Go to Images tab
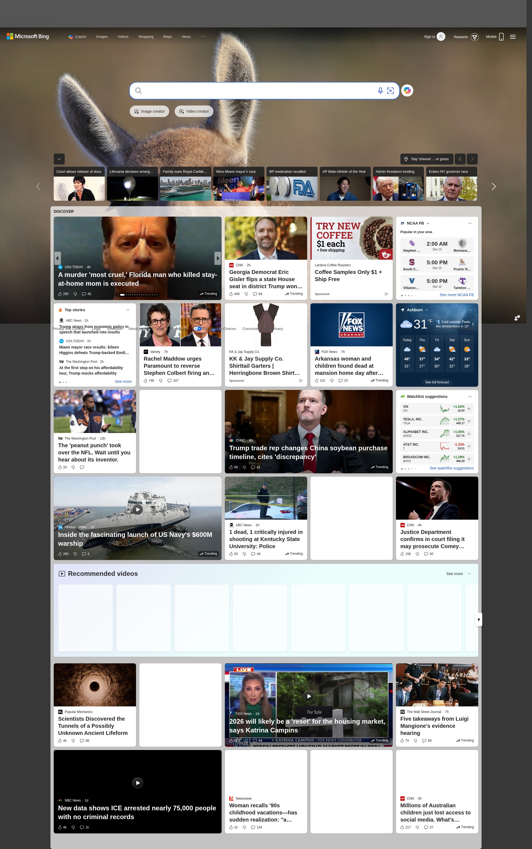 pyautogui.click(x=102, y=36)
